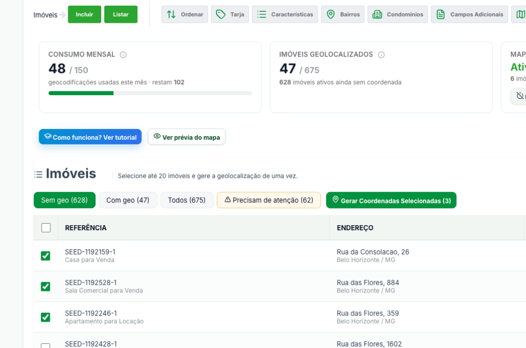Open the Bairros toolbar item
The height and width of the screenshot is (348, 526).
[343, 14]
